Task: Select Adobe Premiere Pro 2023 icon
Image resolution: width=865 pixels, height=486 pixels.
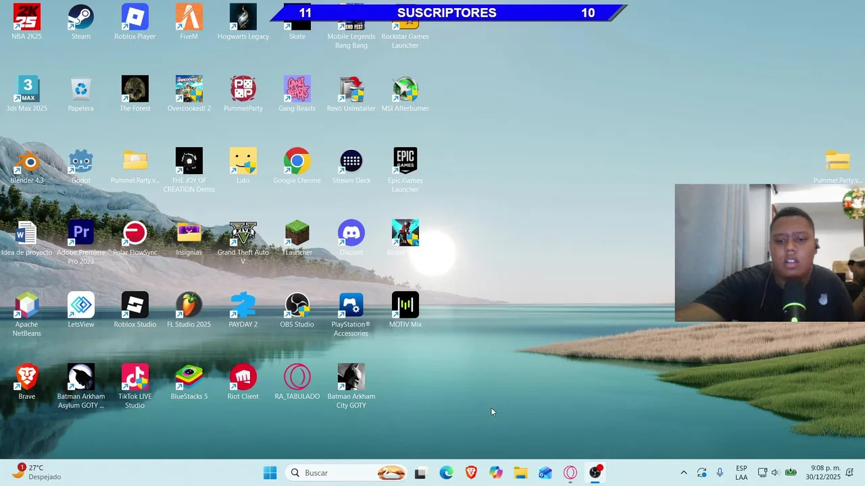Action: (81, 234)
